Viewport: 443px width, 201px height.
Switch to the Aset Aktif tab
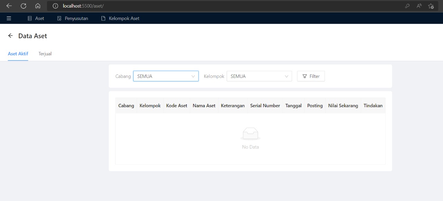click(18, 54)
